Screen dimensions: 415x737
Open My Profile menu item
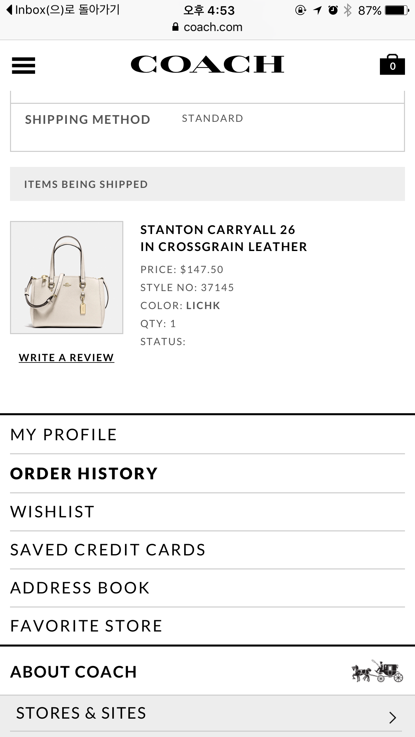coord(63,435)
